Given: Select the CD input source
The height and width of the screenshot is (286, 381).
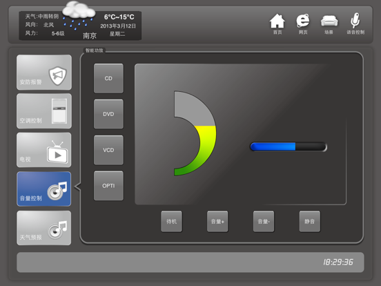Looking at the screenshot, I should (108, 78).
